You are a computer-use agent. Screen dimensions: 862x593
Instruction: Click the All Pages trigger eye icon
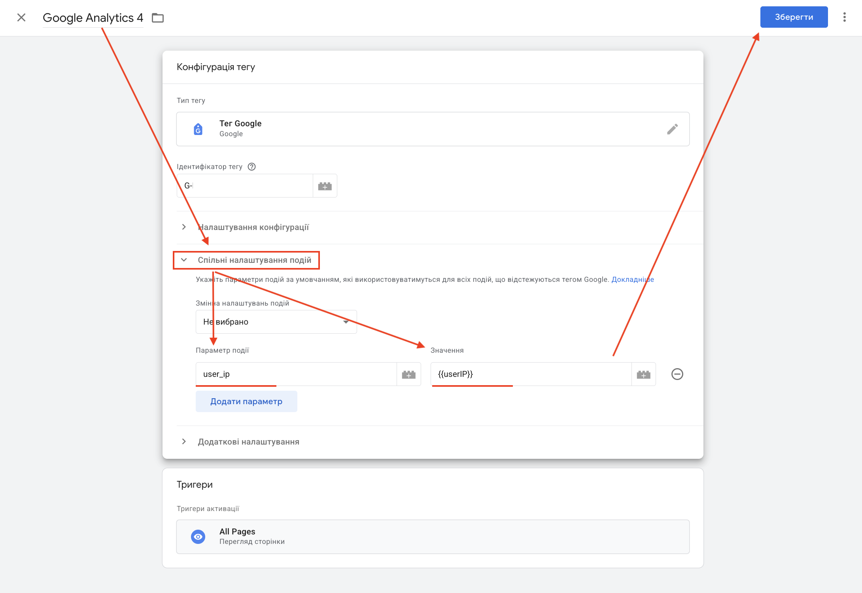click(x=198, y=537)
